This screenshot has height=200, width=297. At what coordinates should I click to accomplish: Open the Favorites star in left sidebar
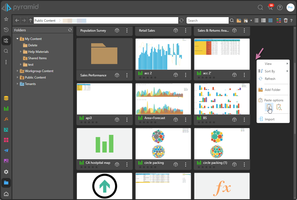(6, 19)
